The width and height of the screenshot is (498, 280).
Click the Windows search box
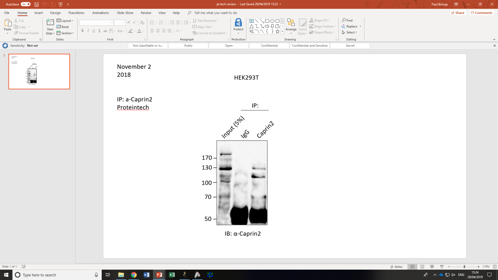coord(57,275)
